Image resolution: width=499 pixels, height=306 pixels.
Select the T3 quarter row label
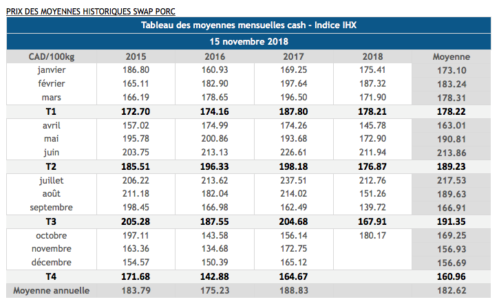tap(51, 221)
